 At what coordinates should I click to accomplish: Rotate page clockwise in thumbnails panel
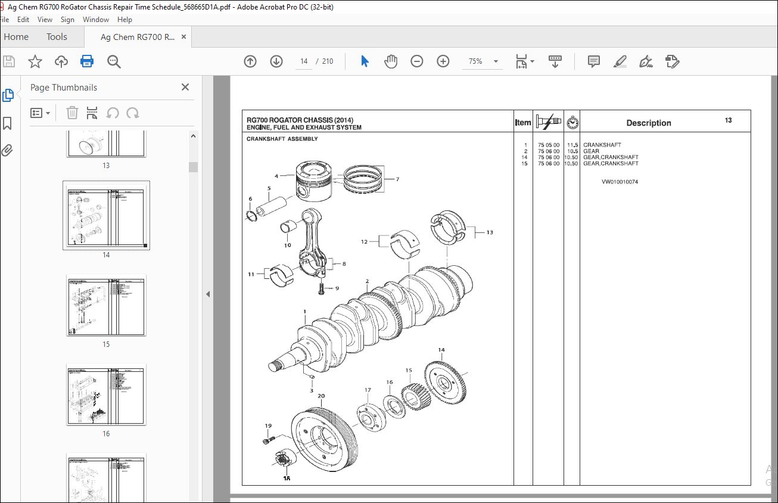[133, 113]
